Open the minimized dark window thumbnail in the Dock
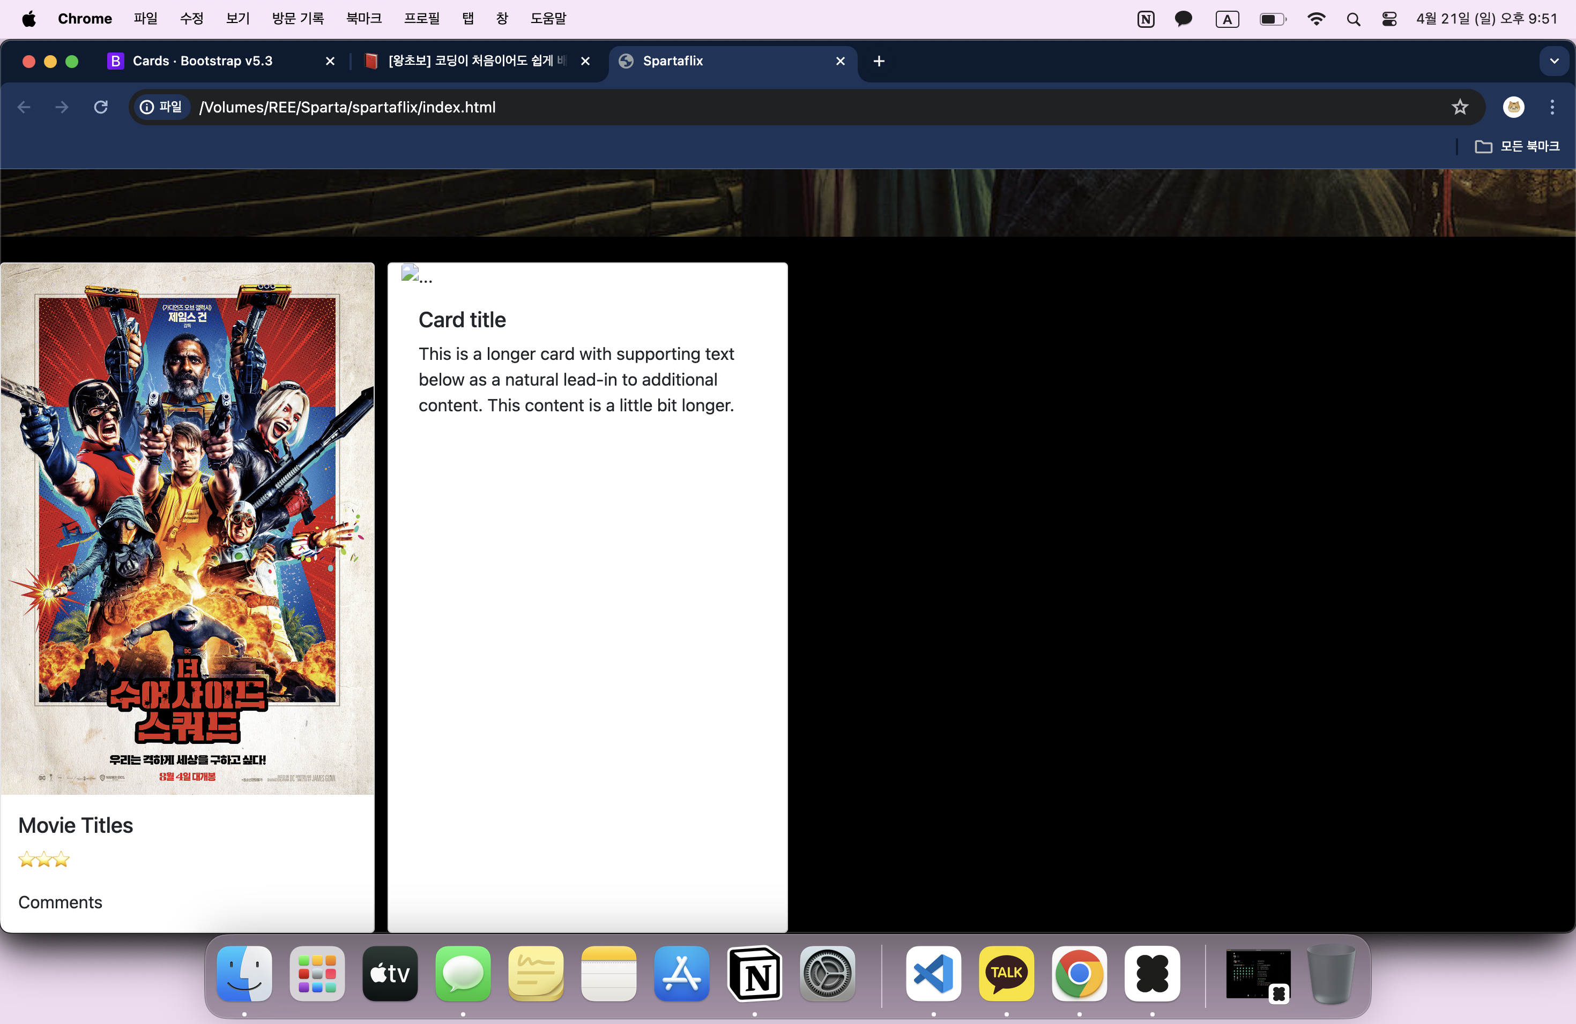 tap(1258, 974)
